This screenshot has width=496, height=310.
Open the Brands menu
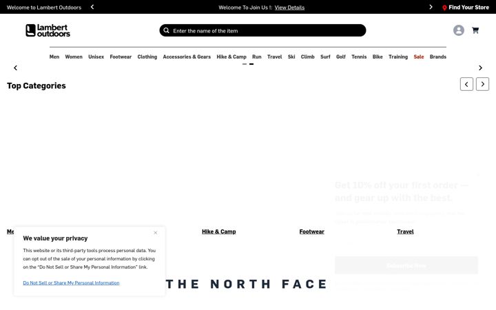click(x=438, y=57)
